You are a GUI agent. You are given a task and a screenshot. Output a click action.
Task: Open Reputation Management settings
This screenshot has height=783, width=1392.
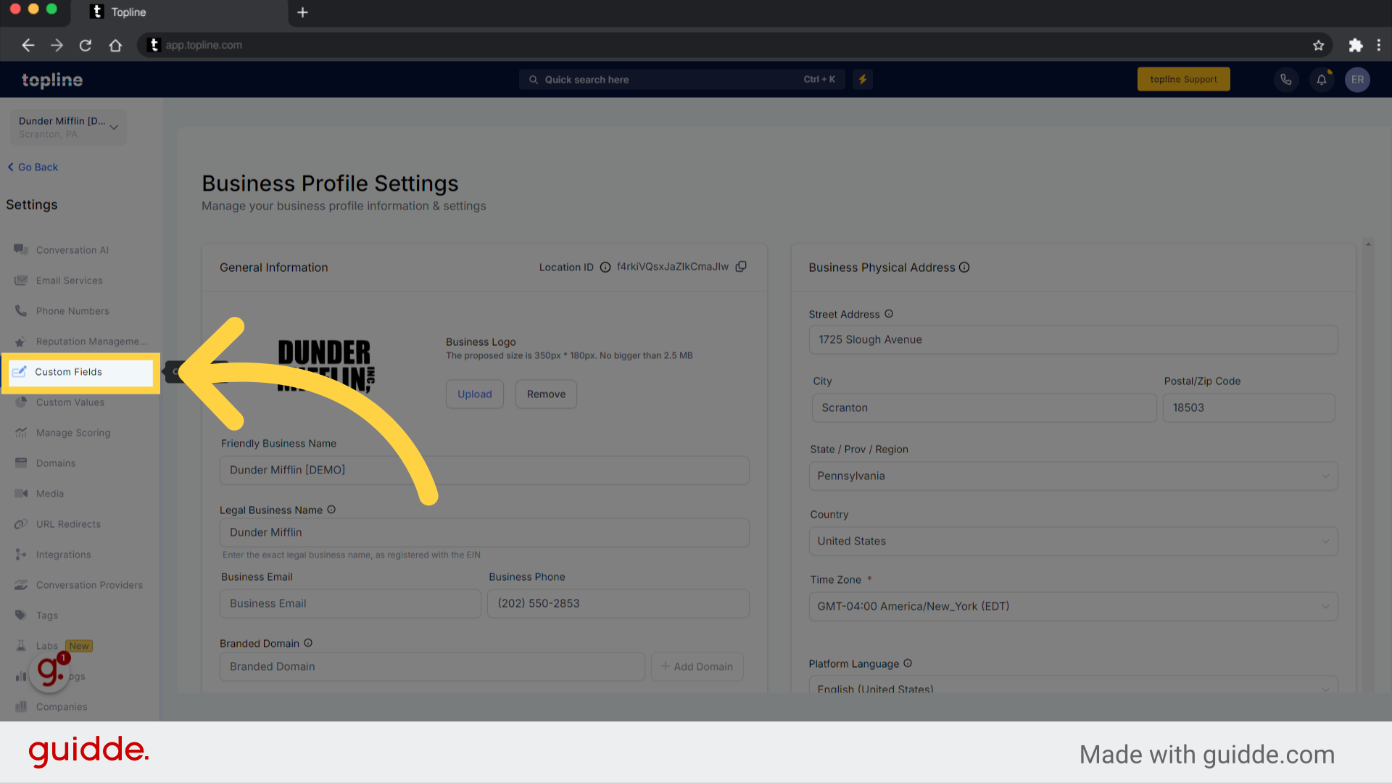coord(91,341)
